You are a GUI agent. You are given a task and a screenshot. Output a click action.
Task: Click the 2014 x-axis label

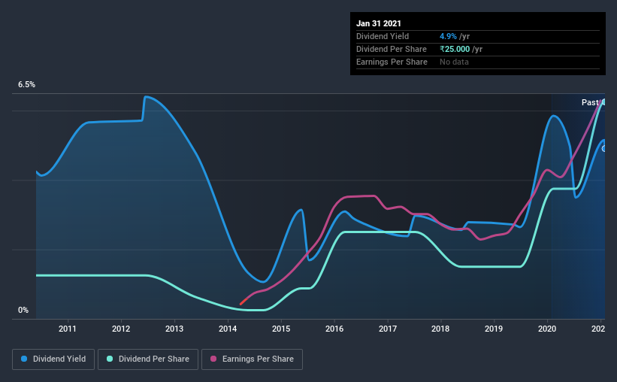point(228,329)
